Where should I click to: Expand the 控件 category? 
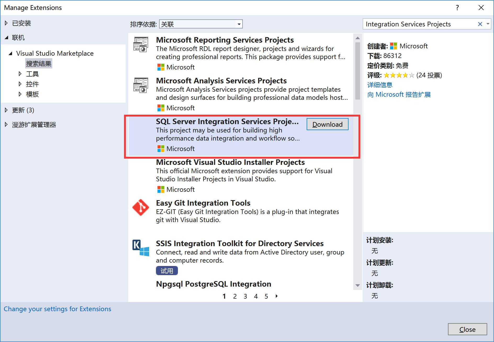point(20,84)
